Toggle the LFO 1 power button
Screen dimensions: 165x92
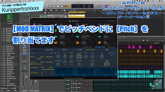pyautogui.click(x=31, y=50)
